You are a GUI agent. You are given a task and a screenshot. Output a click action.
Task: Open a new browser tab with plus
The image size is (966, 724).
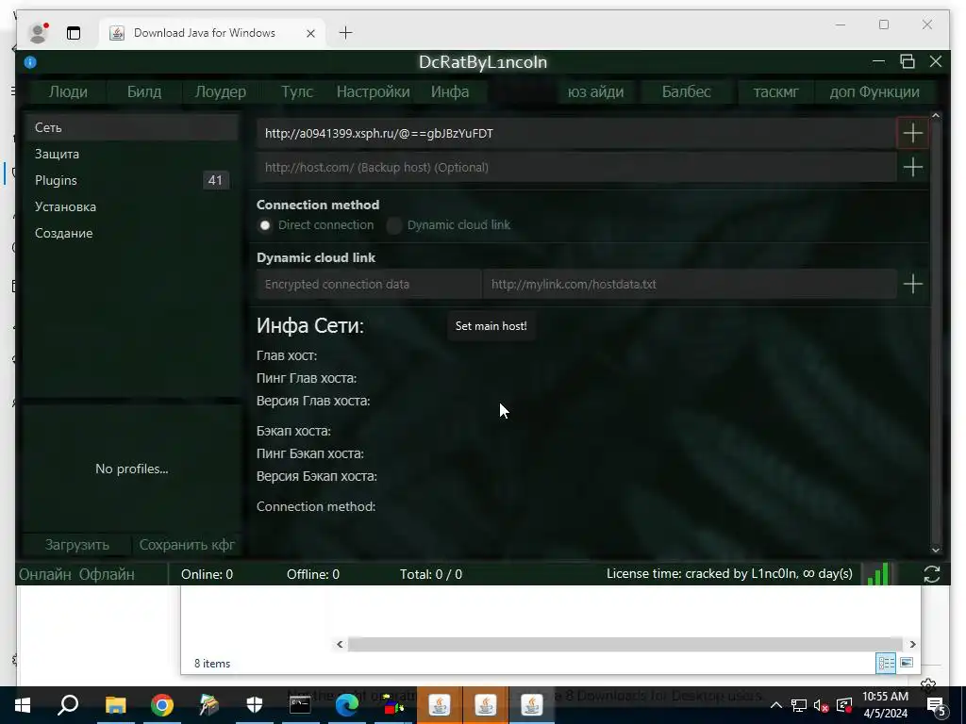pos(345,33)
